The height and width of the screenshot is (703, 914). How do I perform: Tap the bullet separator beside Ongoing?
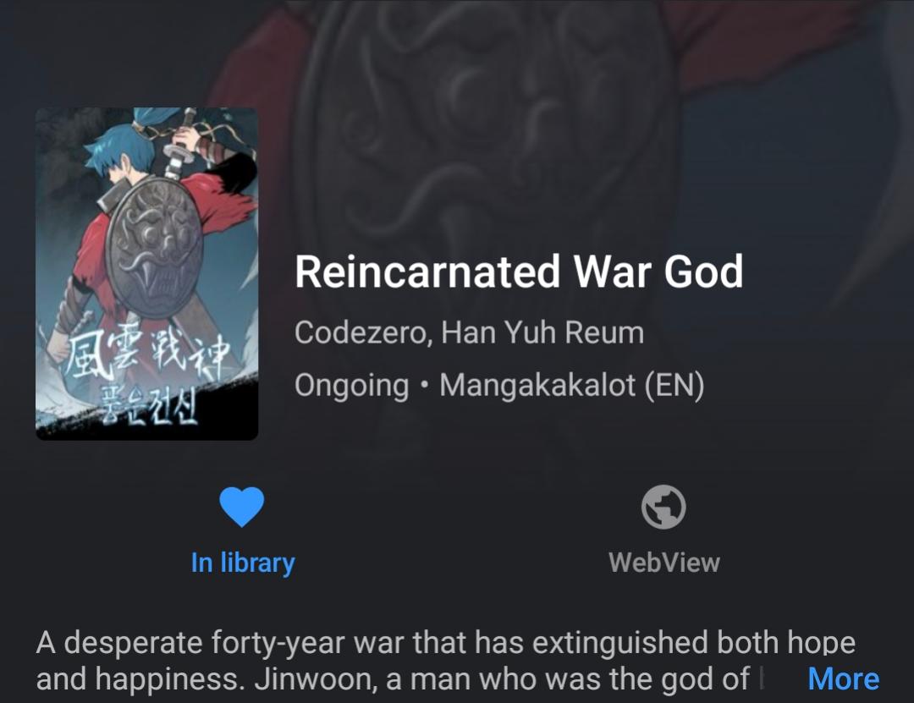coord(424,385)
